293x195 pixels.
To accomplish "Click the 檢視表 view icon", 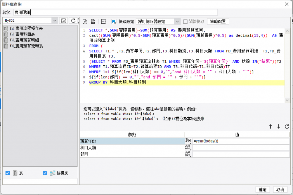I will click(x=53, y=173).
